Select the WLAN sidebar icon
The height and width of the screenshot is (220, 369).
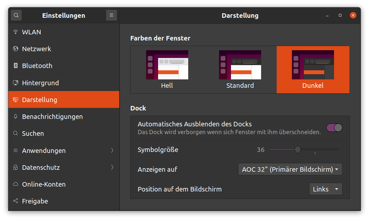(15, 32)
